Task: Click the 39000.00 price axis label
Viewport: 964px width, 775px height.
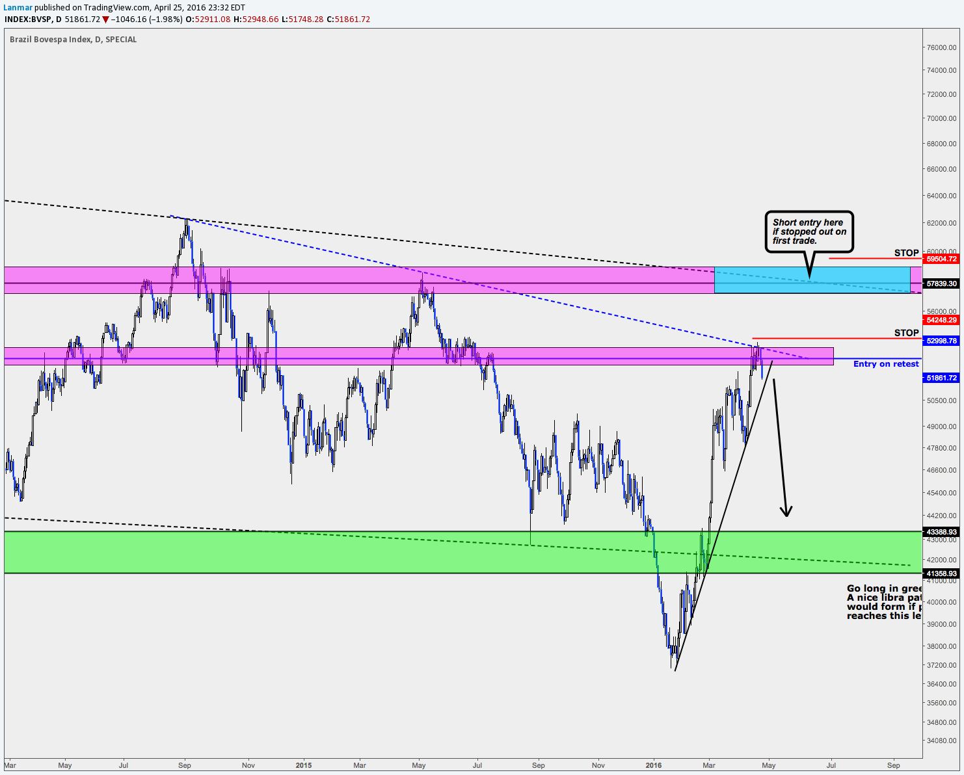Action: click(942, 624)
